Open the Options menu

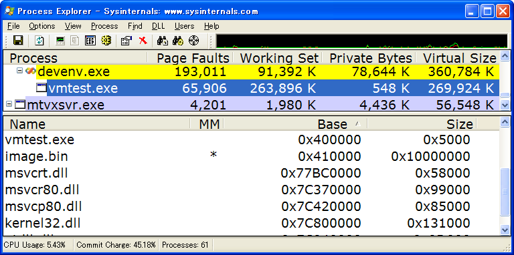(42, 26)
